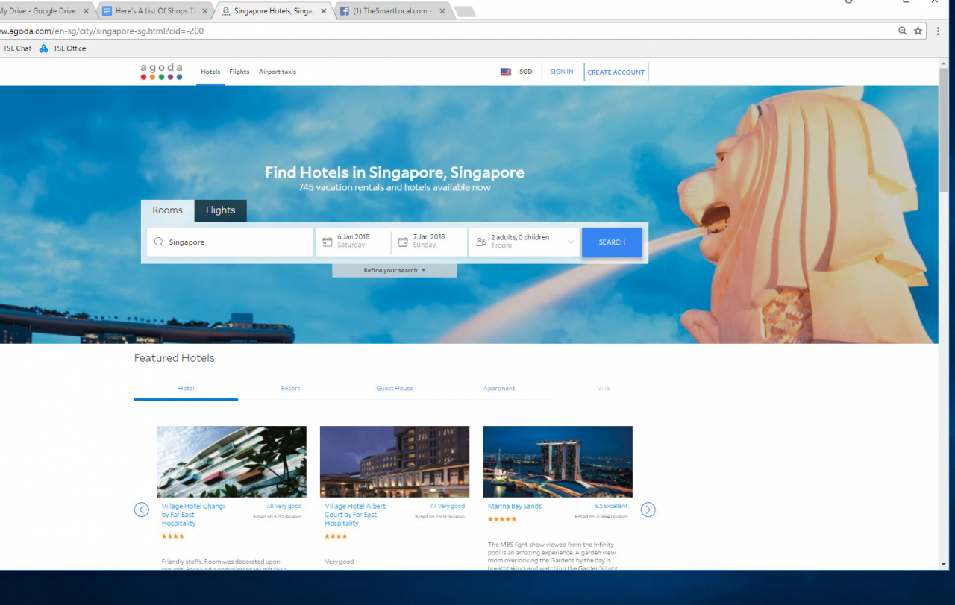
Task: Open Airport taxis in the top navigation
Action: [278, 72]
